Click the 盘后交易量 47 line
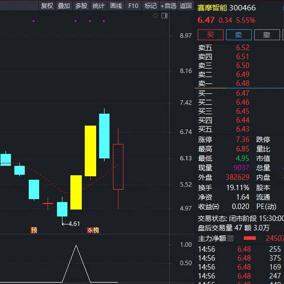The width and height of the screenshot is (284, 284). tap(233, 228)
